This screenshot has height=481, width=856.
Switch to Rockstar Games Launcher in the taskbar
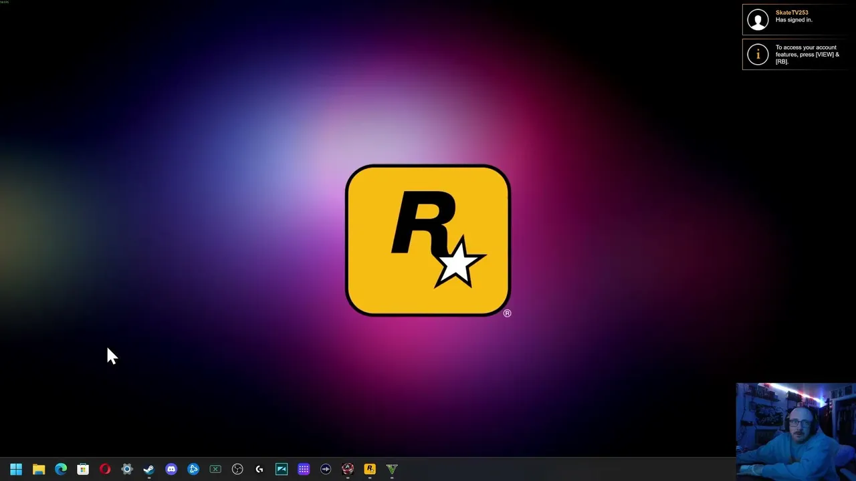point(370,469)
